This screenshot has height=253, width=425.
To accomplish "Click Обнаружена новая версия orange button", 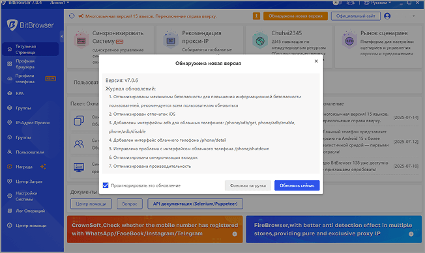I will (x=295, y=16).
